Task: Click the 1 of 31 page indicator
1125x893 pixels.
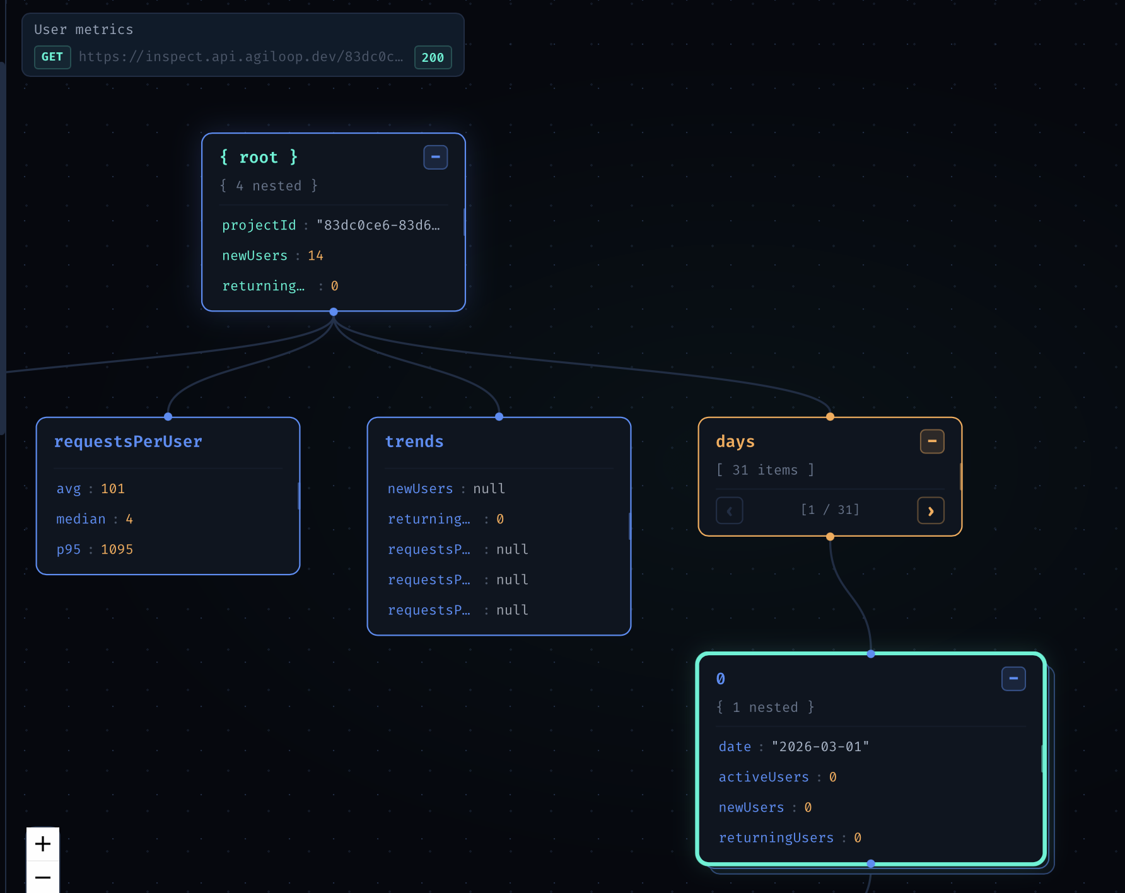Action: (830, 510)
